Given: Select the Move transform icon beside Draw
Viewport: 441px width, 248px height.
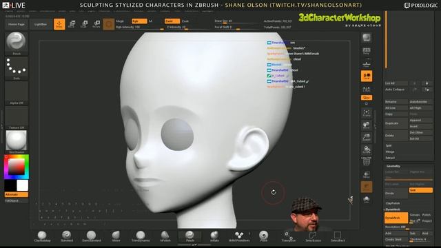Looking at the screenshot, I should pos(72,24).
